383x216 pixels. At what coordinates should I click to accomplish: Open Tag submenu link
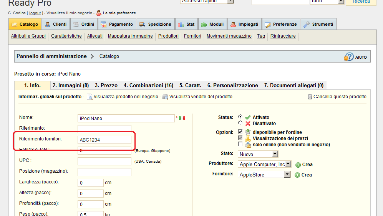[261, 36]
